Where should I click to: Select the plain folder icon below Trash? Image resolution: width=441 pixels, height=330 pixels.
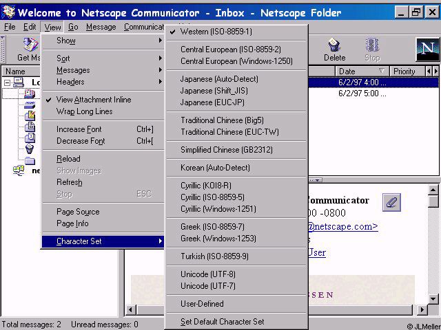[30, 161]
